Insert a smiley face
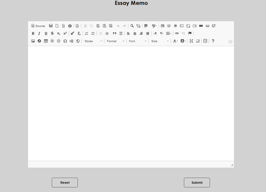266x192 pixels. tap(59, 41)
